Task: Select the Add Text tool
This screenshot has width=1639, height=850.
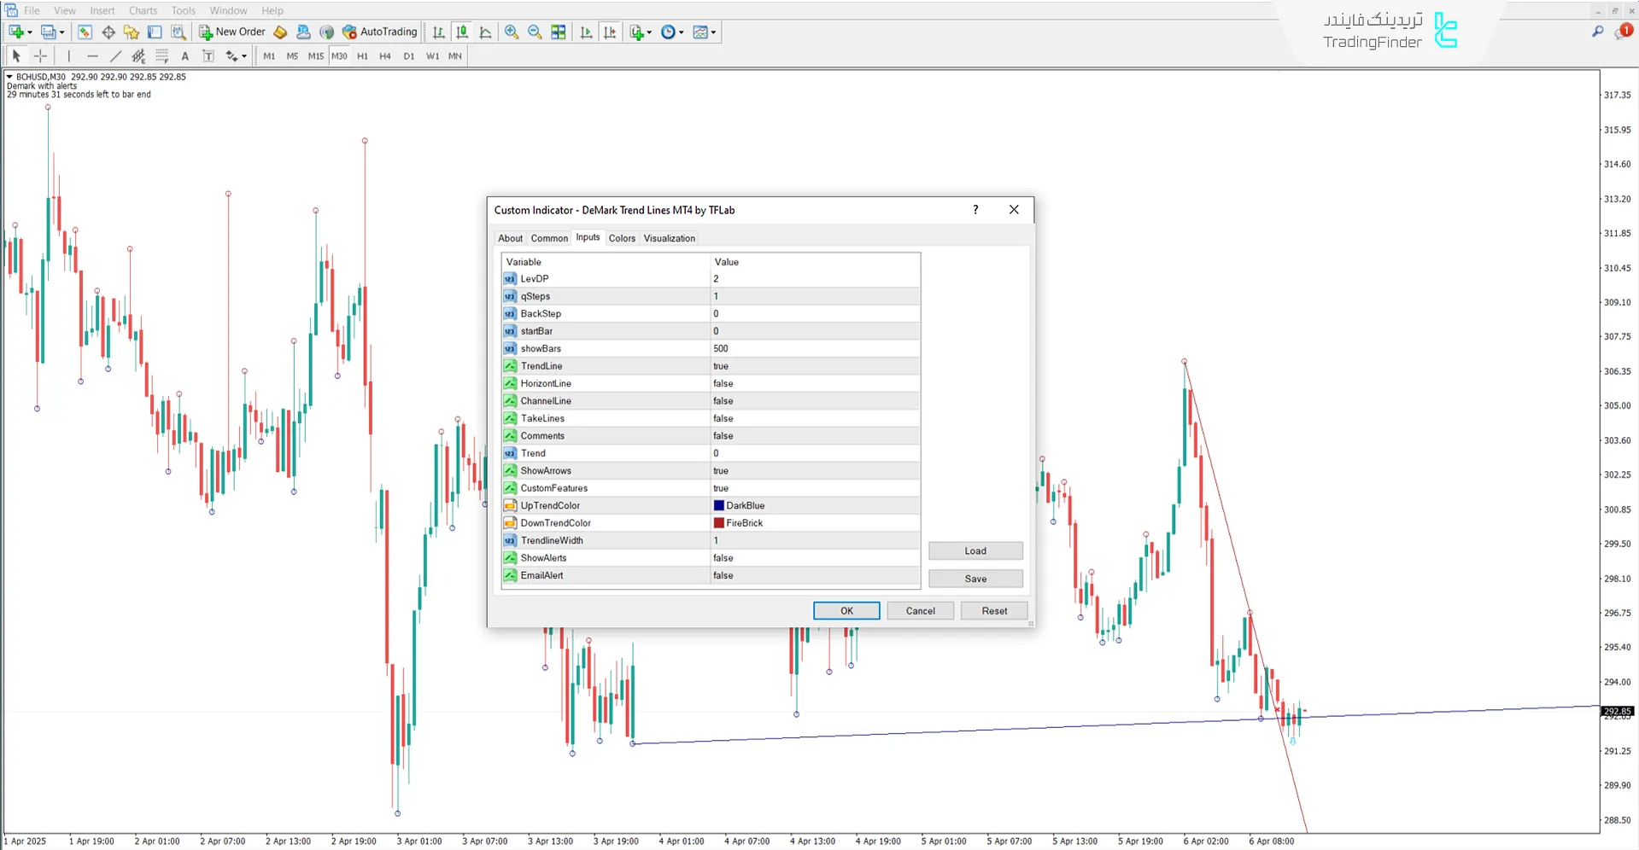Action: (185, 55)
